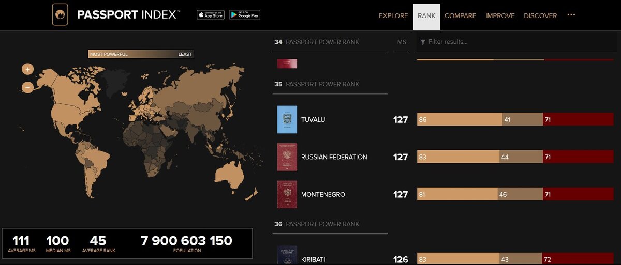Click the 34 Passport Power Rank heading

pyautogui.click(x=317, y=42)
